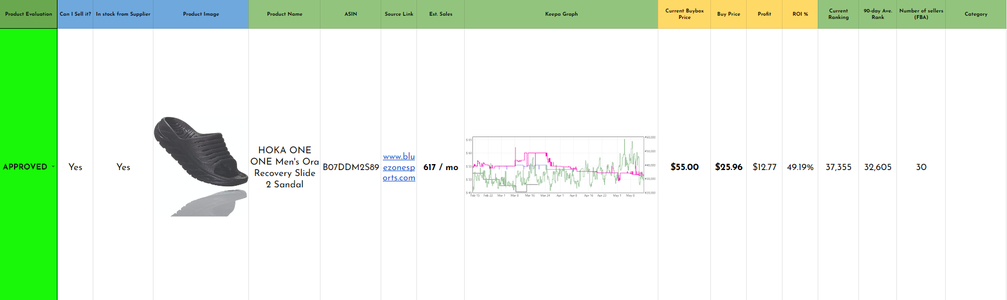The height and width of the screenshot is (300, 1007).
Task: Open the Keepa price history graph
Action: click(561, 167)
